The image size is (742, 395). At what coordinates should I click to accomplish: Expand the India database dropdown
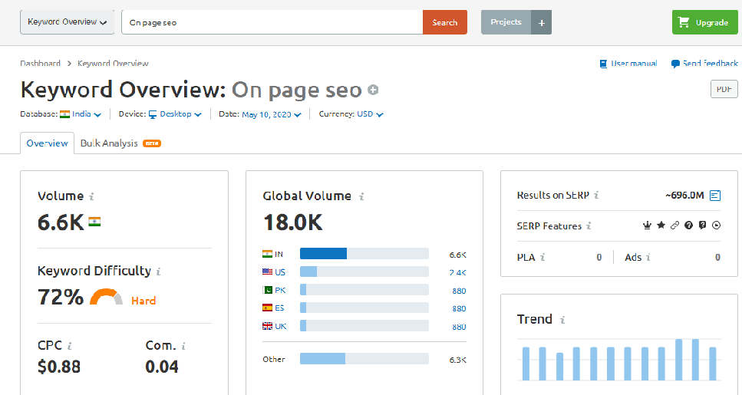[81, 114]
